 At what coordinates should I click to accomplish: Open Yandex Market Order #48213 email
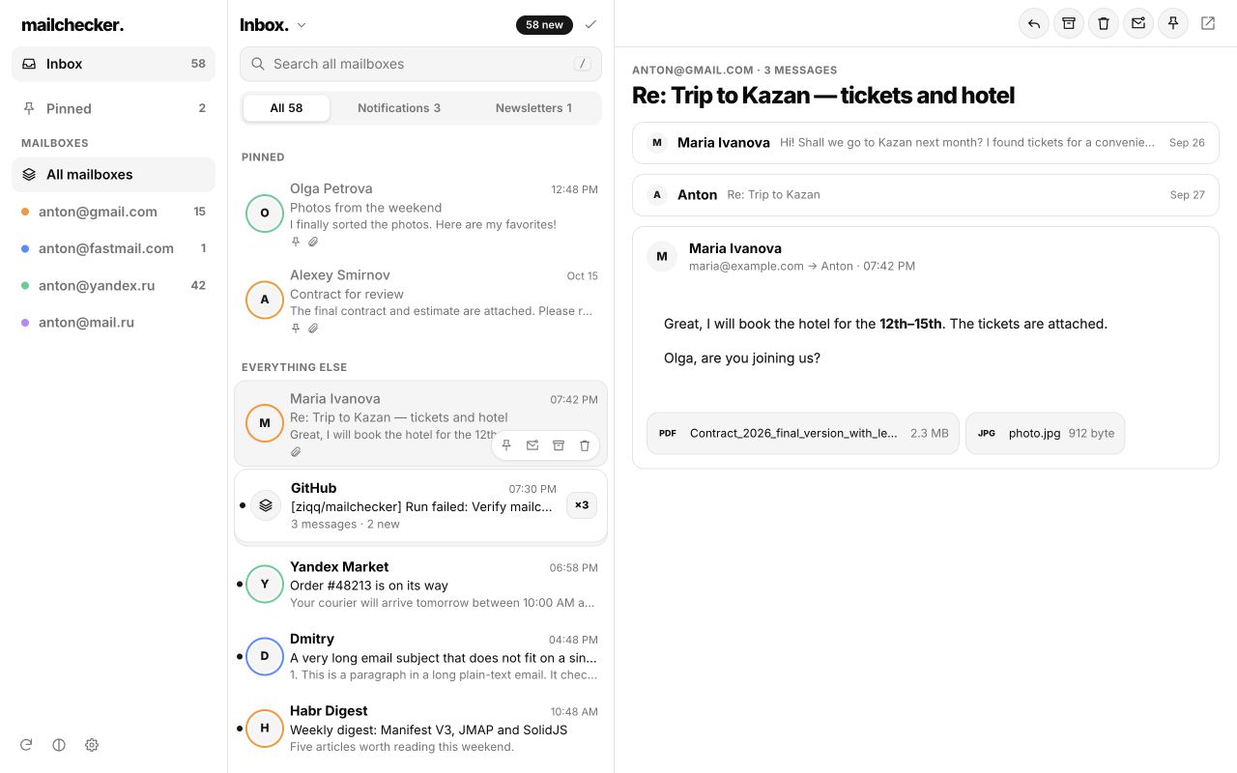(420, 584)
